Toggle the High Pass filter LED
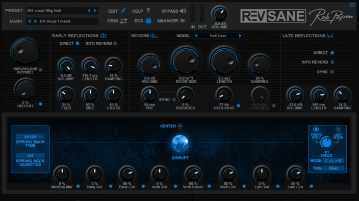This screenshot has width=359, height=201. 239,106
